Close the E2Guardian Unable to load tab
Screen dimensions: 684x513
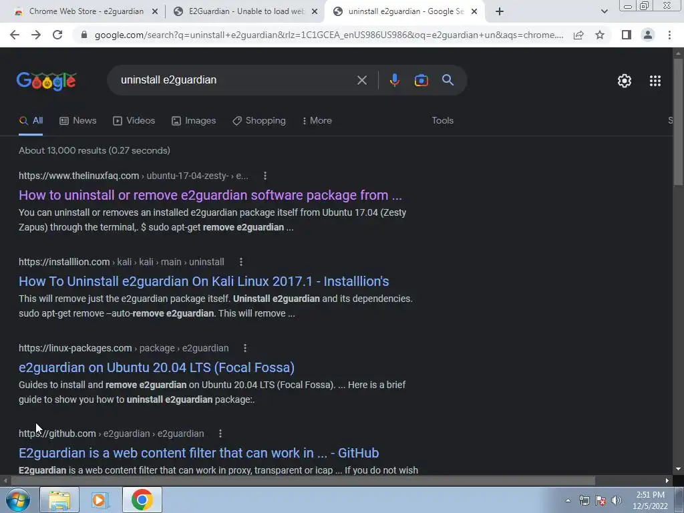(314, 12)
